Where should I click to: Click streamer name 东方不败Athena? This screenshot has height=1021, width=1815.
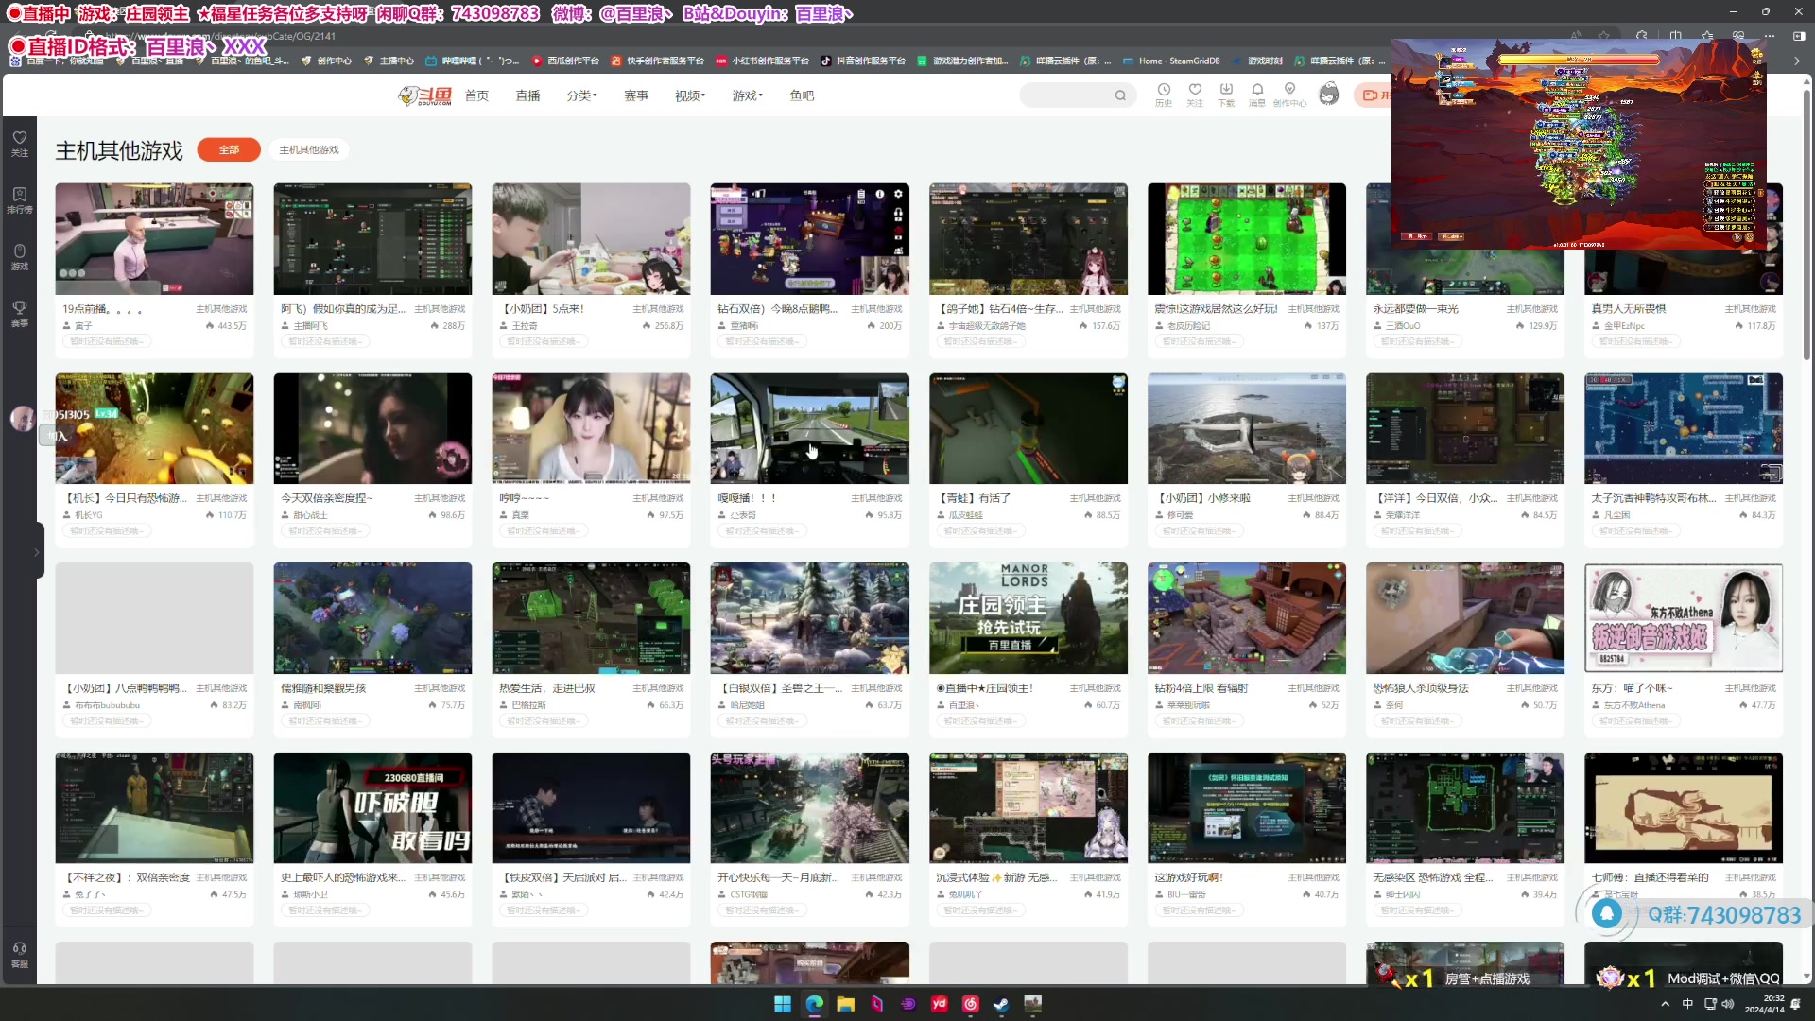click(1633, 705)
